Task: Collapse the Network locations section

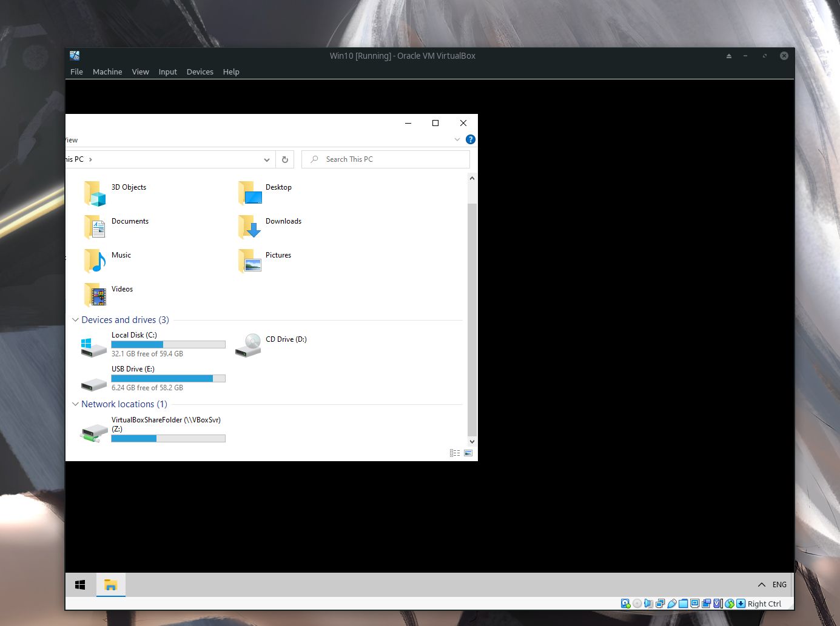Action: tap(75, 404)
